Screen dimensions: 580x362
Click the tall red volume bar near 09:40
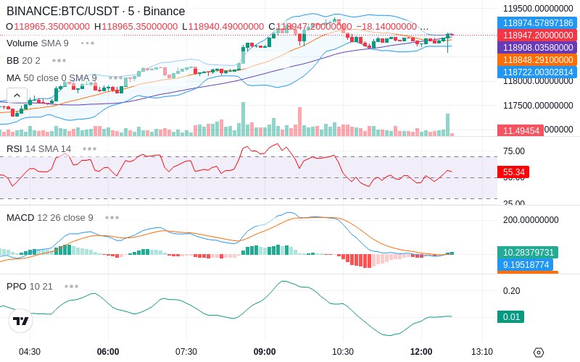coord(299,122)
